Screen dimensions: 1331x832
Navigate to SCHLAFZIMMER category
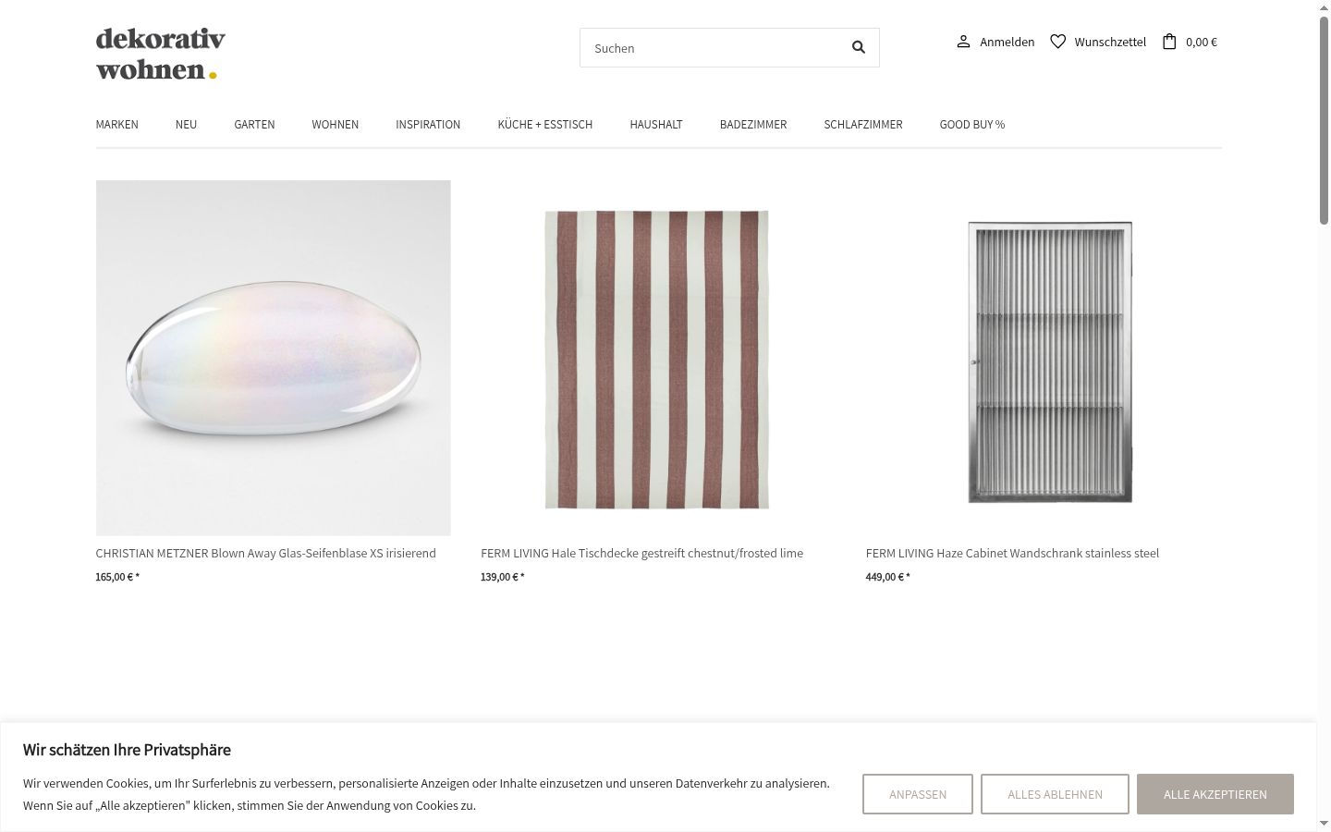point(863,125)
